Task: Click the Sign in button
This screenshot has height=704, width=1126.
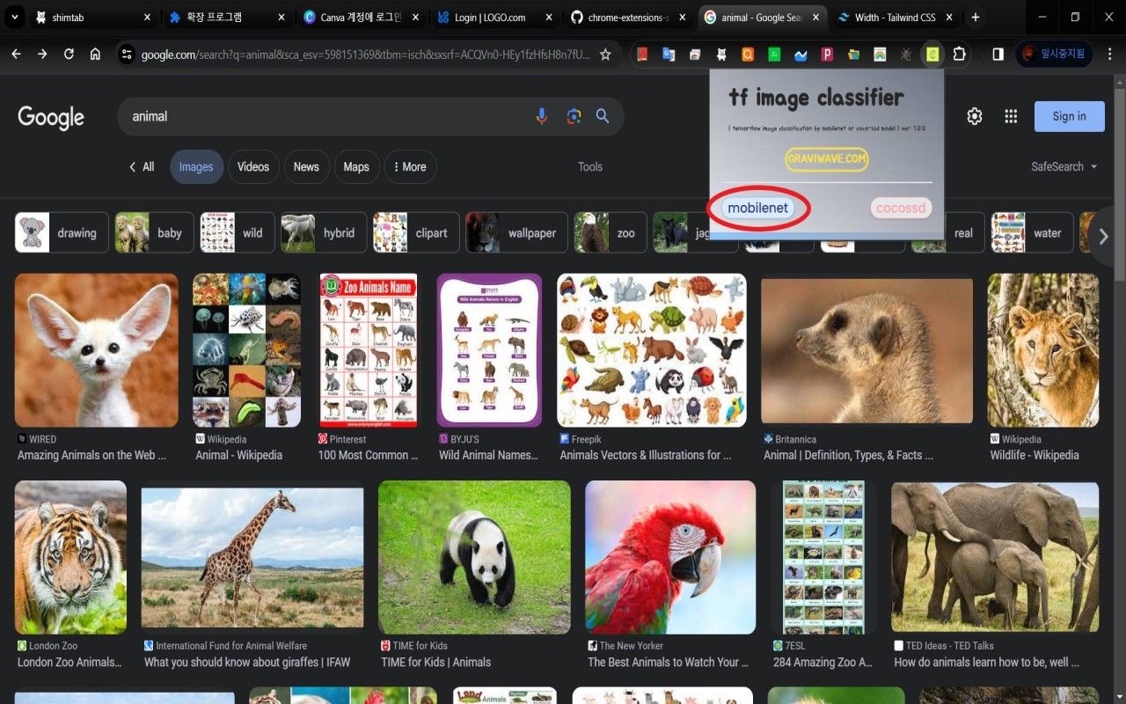Action: 1069,116
